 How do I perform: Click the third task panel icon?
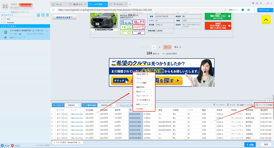pos(47,15)
